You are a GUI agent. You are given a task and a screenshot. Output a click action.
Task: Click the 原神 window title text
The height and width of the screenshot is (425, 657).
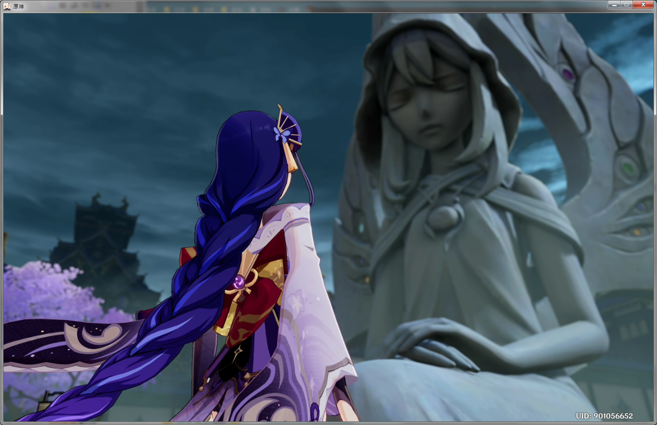pos(18,6)
